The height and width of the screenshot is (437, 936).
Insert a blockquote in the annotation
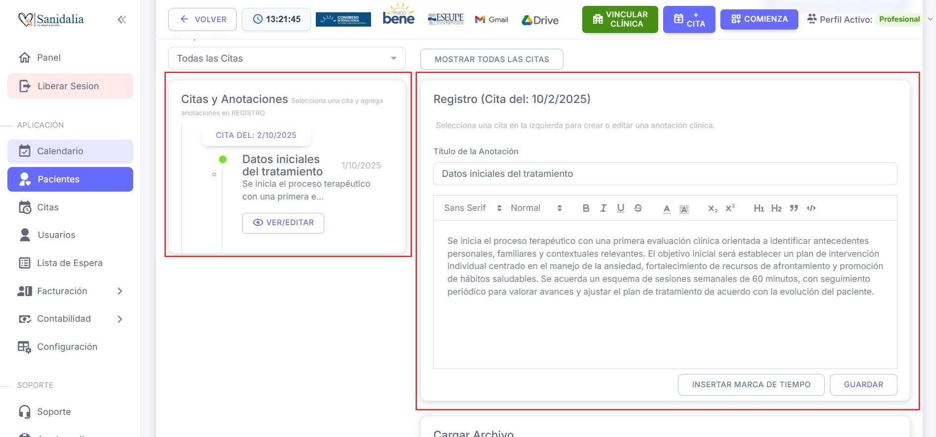tap(793, 208)
